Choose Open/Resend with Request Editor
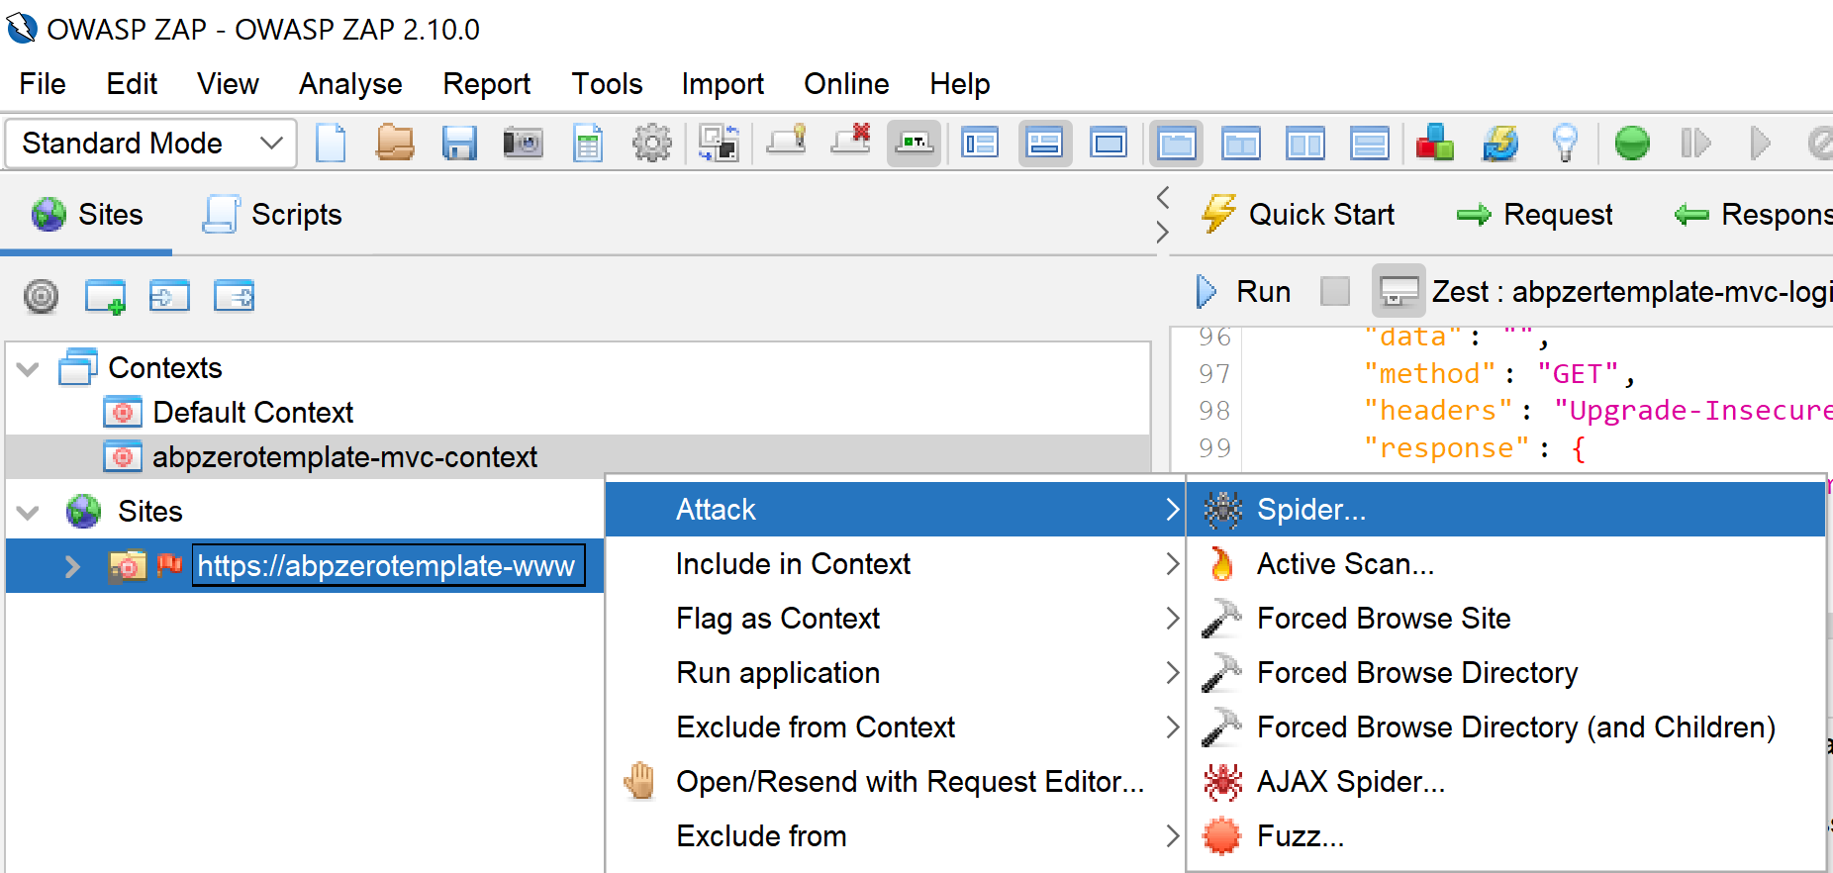The image size is (1833, 873). [895, 782]
